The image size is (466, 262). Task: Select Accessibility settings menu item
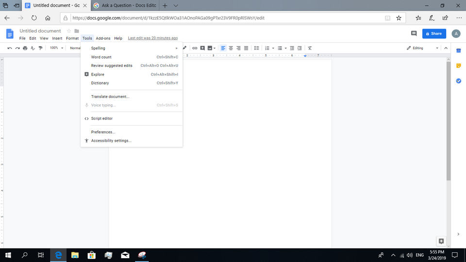[132, 141]
